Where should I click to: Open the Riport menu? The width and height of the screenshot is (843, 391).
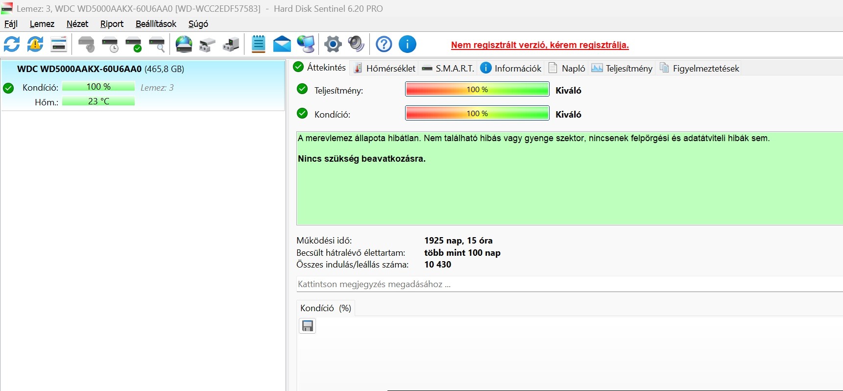click(112, 24)
